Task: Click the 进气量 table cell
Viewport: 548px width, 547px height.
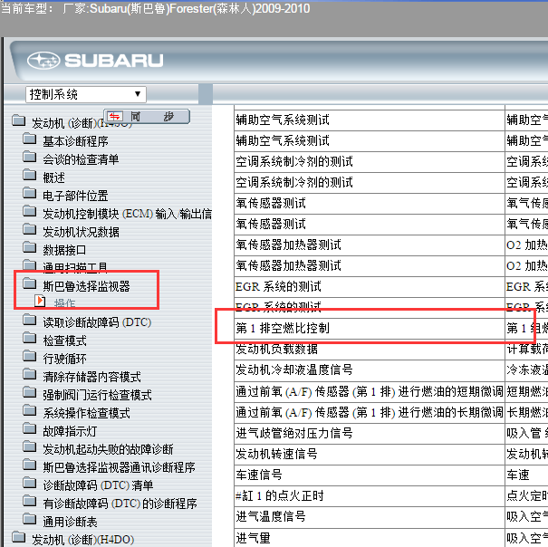Action: pyautogui.click(x=370, y=538)
